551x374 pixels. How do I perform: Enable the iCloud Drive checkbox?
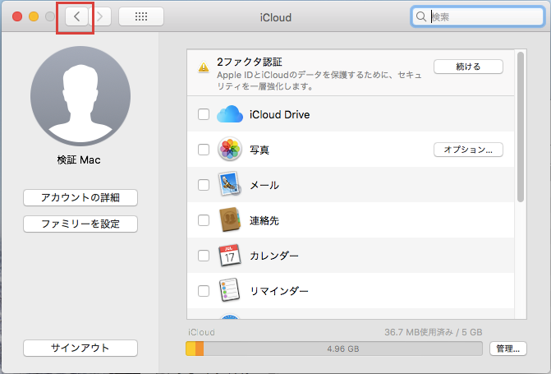[204, 114]
